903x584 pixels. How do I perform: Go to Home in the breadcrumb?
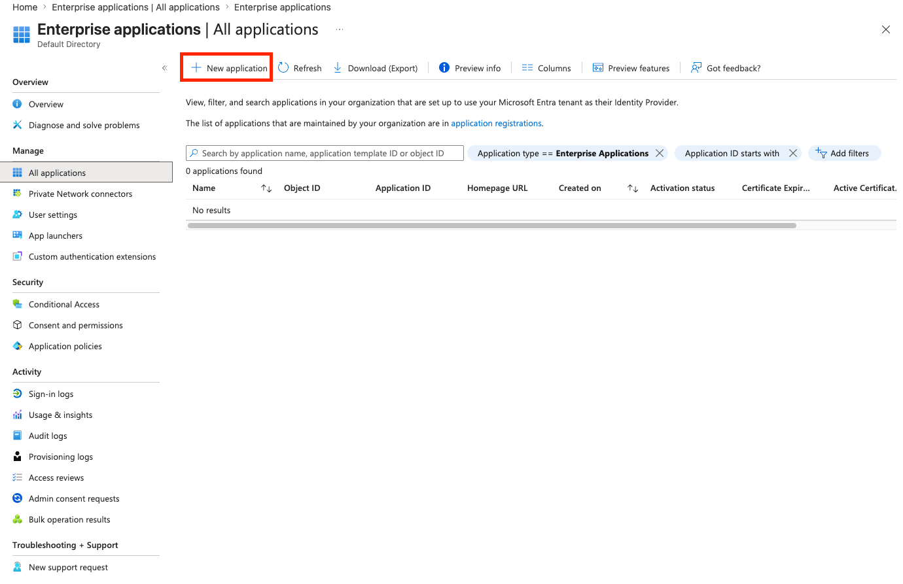point(25,7)
